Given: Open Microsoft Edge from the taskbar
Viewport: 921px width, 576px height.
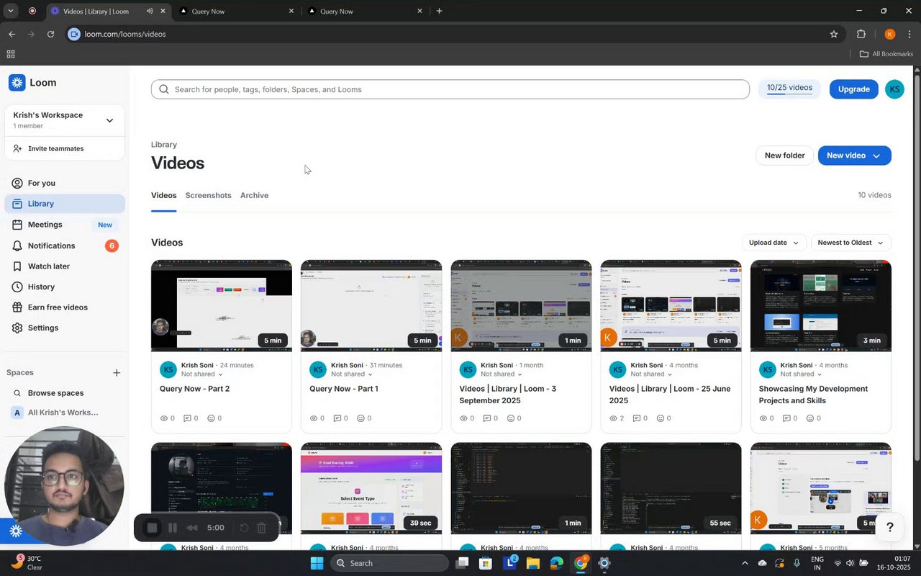Looking at the screenshot, I should (557, 563).
